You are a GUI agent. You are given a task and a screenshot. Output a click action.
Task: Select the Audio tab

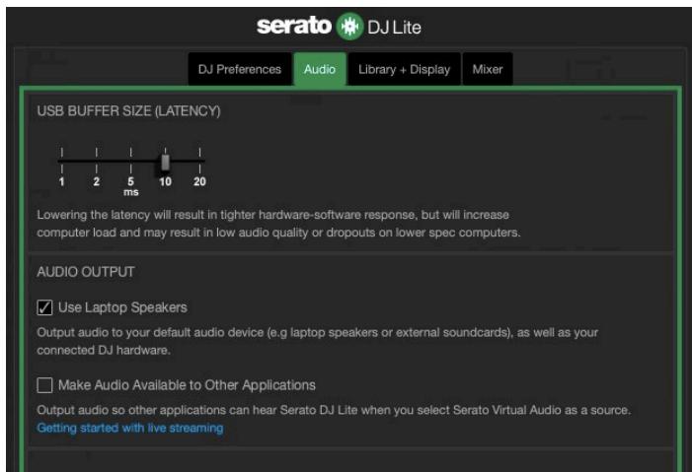320,69
